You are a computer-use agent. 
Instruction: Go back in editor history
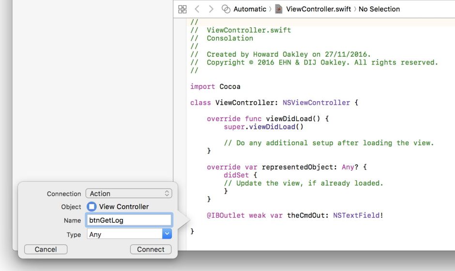tap(197, 9)
